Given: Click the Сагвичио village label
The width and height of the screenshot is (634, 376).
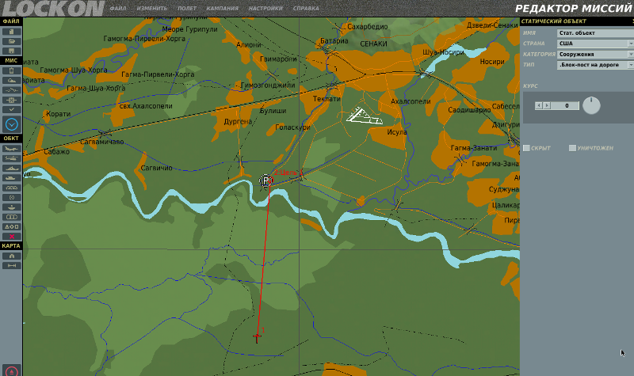Looking at the screenshot, I should click(x=156, y=168).
